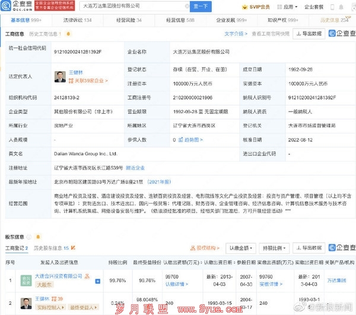Open 关联39家企业 link
Viewport: 356px width, 315px height.
pos(88,81)
